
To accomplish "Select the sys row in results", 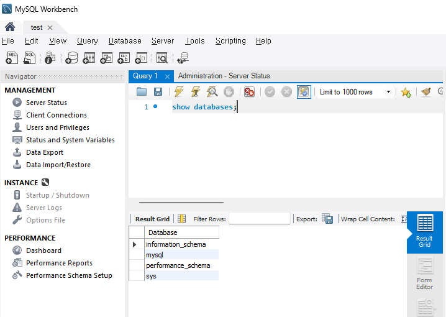I will pos(182,276).
